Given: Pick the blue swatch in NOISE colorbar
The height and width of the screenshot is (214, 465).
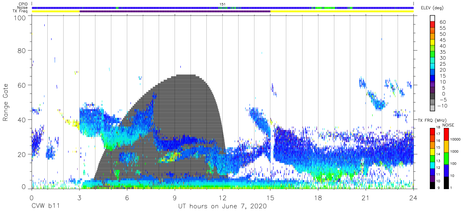Looking at the screenshot, I should 446,171.
